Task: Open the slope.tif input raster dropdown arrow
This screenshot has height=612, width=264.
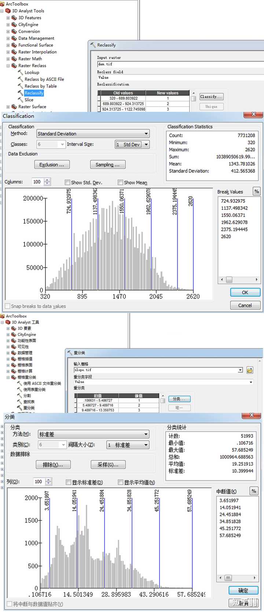Action: (240, 370)
